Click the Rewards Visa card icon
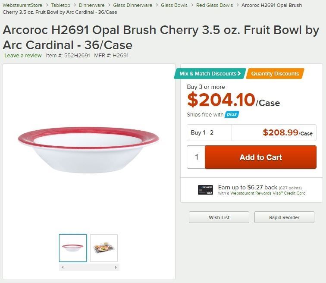This screenshot has width=326, height=283. pos(205,190)
